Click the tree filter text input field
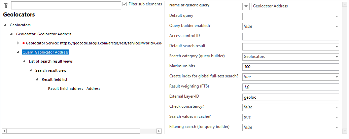Screen dimensions: 349x139 66,5
